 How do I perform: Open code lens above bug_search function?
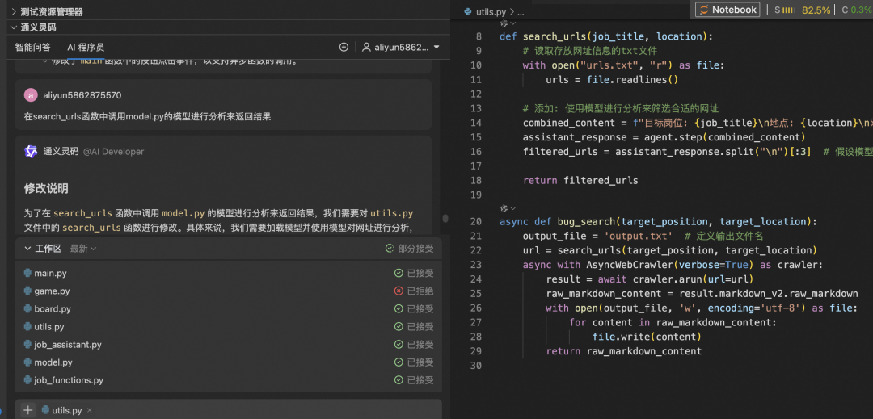[x=508, y=208]
